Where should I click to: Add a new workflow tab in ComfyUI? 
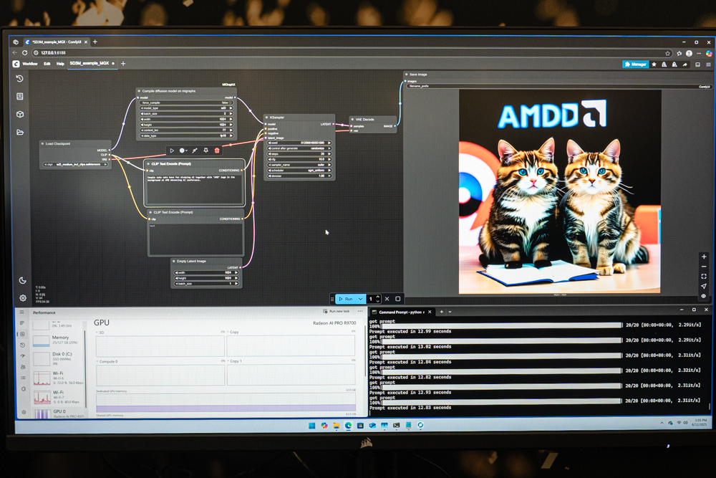pyautogui.click(x=123, y=64)
